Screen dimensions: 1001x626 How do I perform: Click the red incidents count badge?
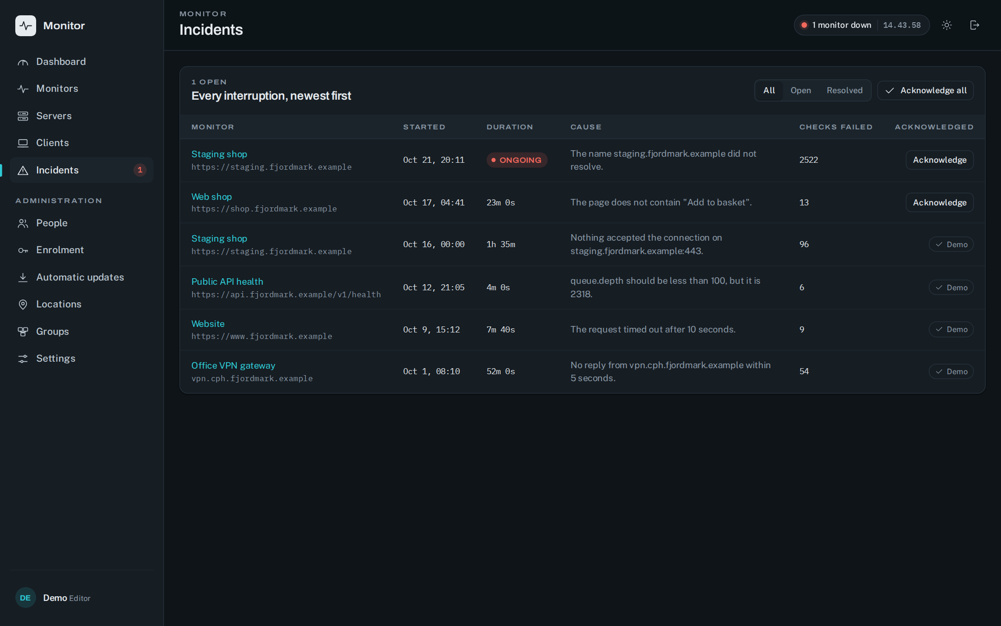coord(140,170)
